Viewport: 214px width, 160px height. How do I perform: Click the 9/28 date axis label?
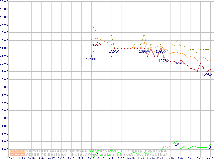tap(120, 158)
